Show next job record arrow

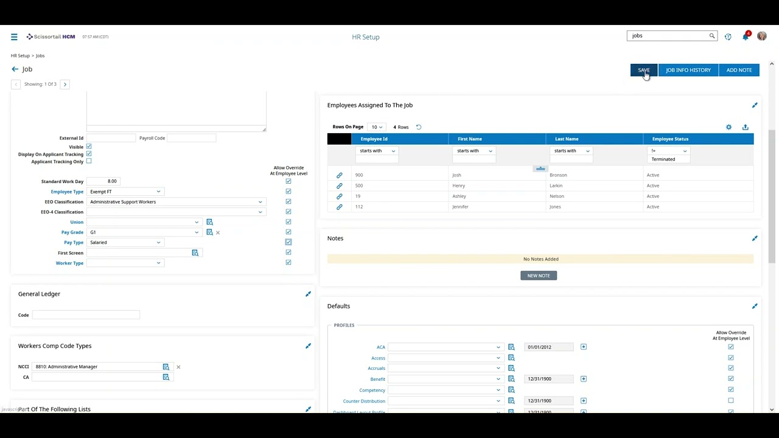tap(65, 84)
